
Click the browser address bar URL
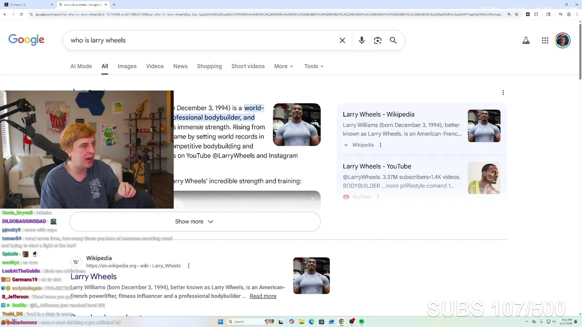click(268, 14)
